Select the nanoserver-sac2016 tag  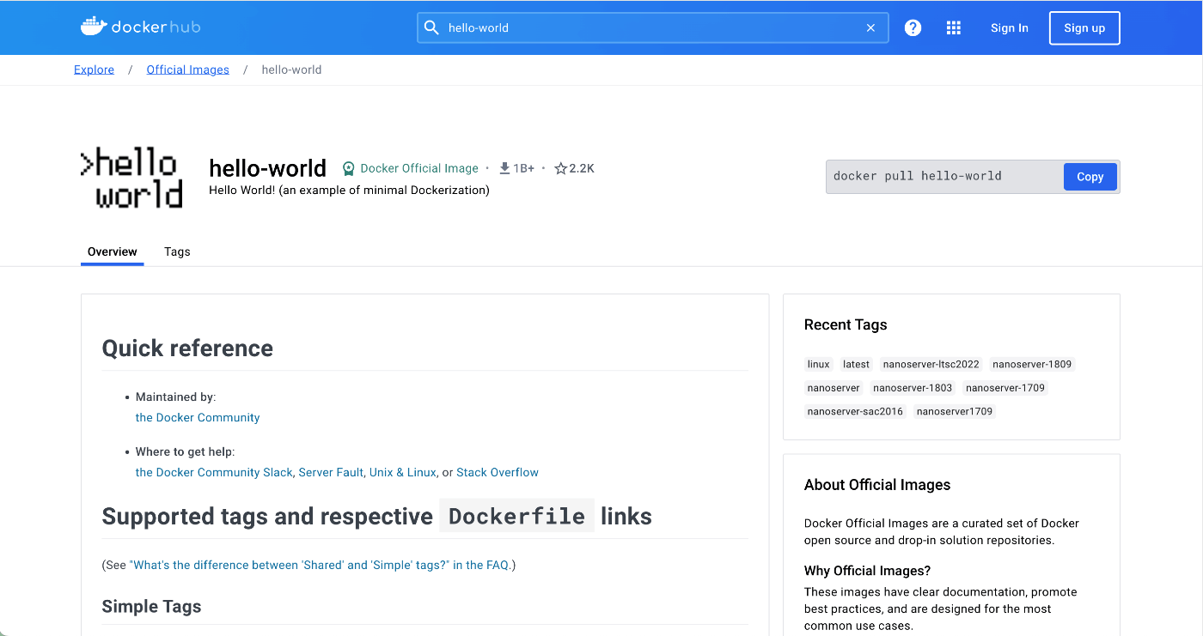pyautogui.click(x=855, y=411)
